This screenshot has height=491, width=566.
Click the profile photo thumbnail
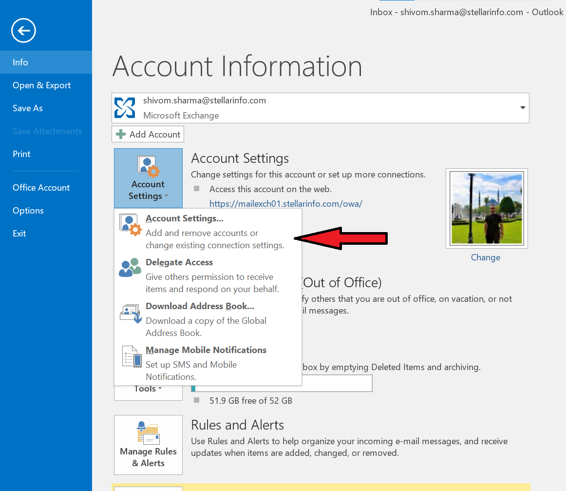point(486,208)
